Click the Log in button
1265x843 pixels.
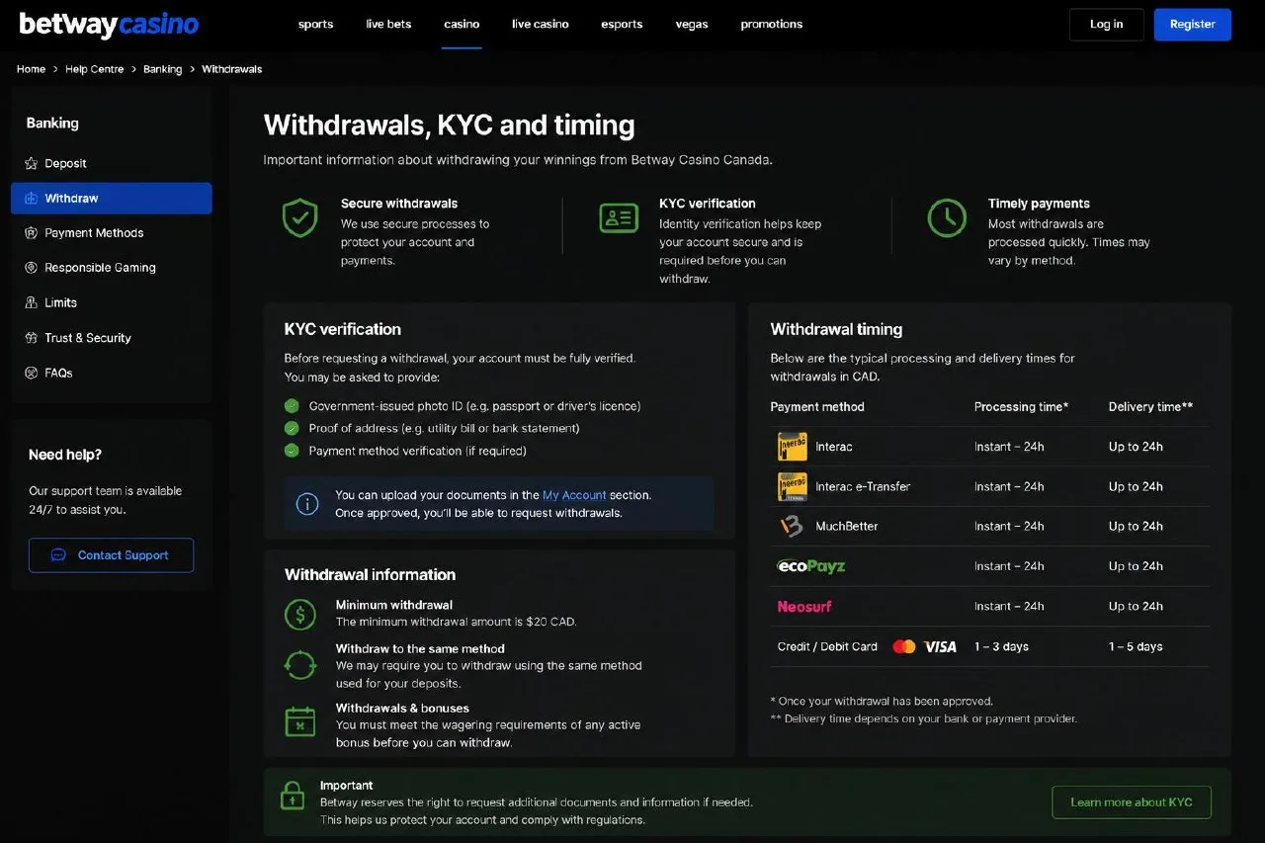point(1107,25)
